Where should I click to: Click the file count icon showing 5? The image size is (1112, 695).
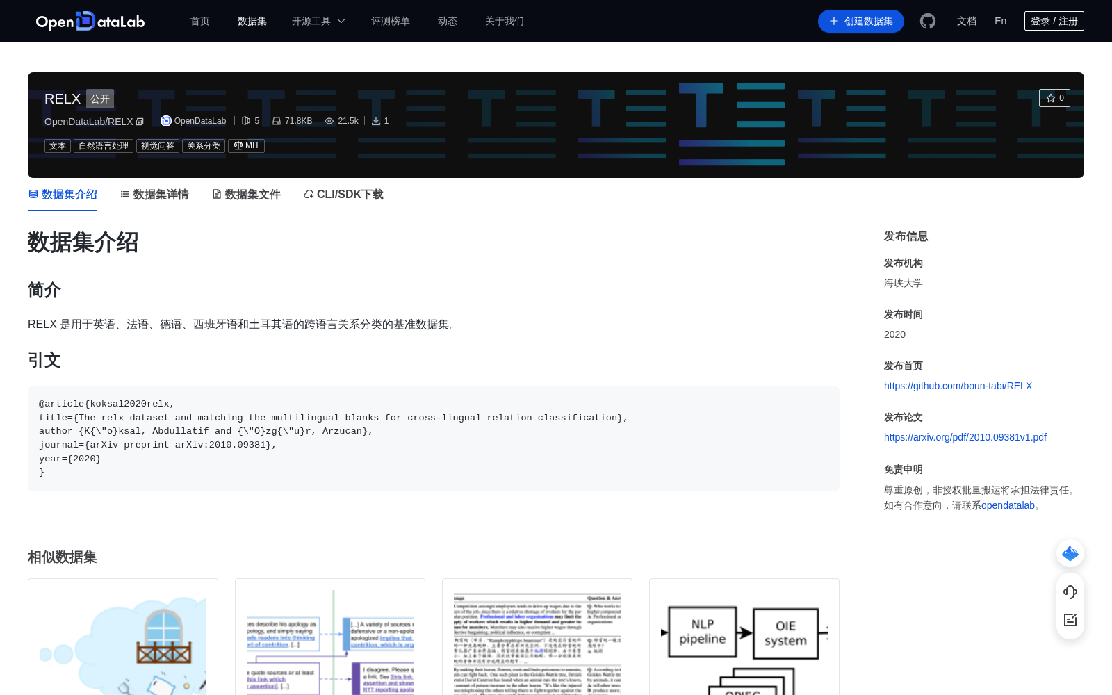tap(245, 121)
